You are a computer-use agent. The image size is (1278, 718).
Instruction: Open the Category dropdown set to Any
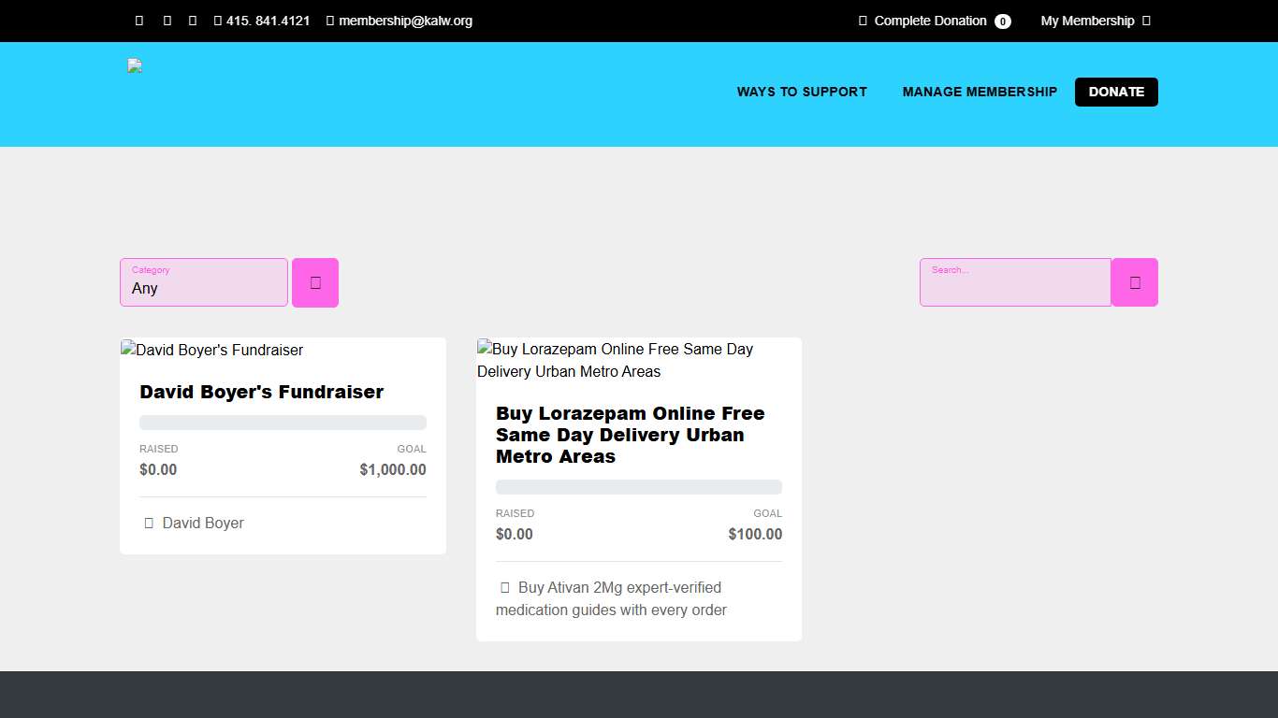coord(204,282)
